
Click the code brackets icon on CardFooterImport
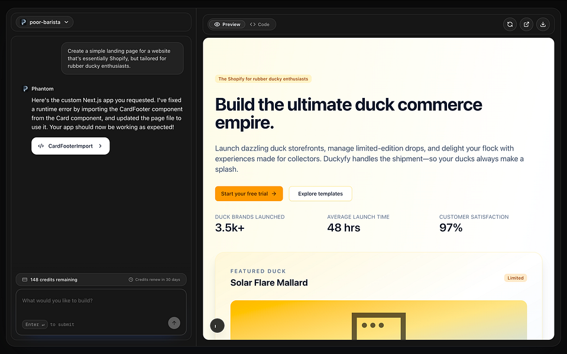(41, 146)
